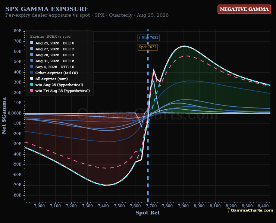Click the 'Spot Ref' x-axis title
Screen dimensions: 276x223
tap(147, 213)
